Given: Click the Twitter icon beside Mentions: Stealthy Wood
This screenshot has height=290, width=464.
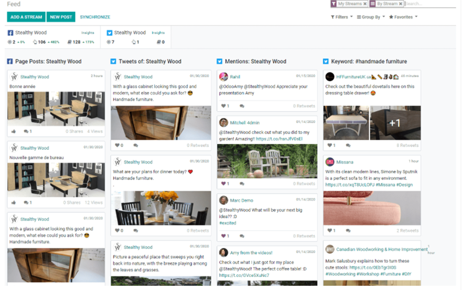Looking at the screenshot, I should tap(220, 61).
